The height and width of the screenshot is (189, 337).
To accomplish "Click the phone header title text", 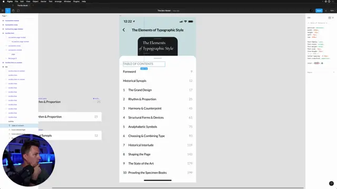I will (157, 30).
